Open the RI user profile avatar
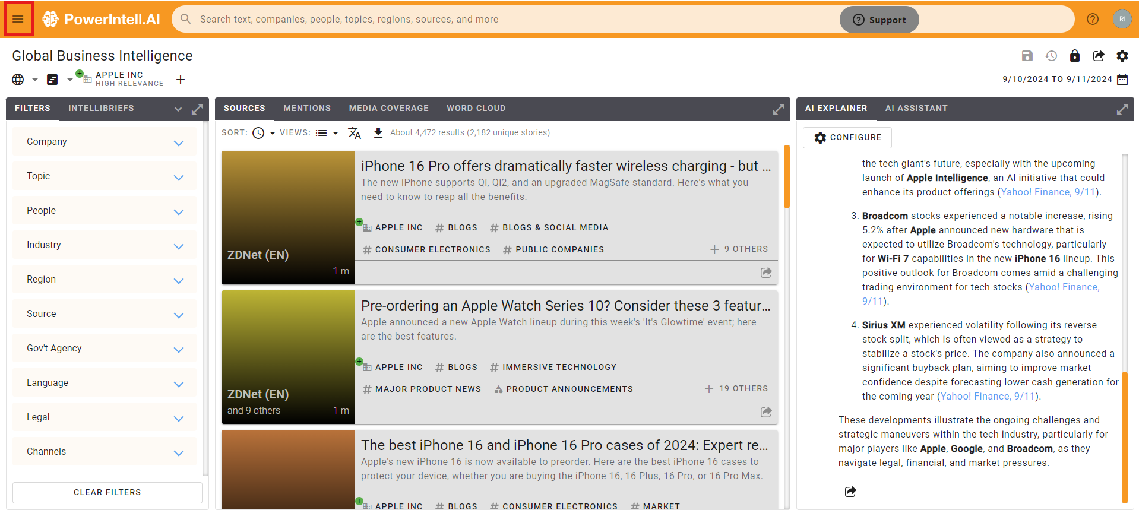Image resolution: width=1139 pixels, height=510 pixels. (x=1122, y=19)
